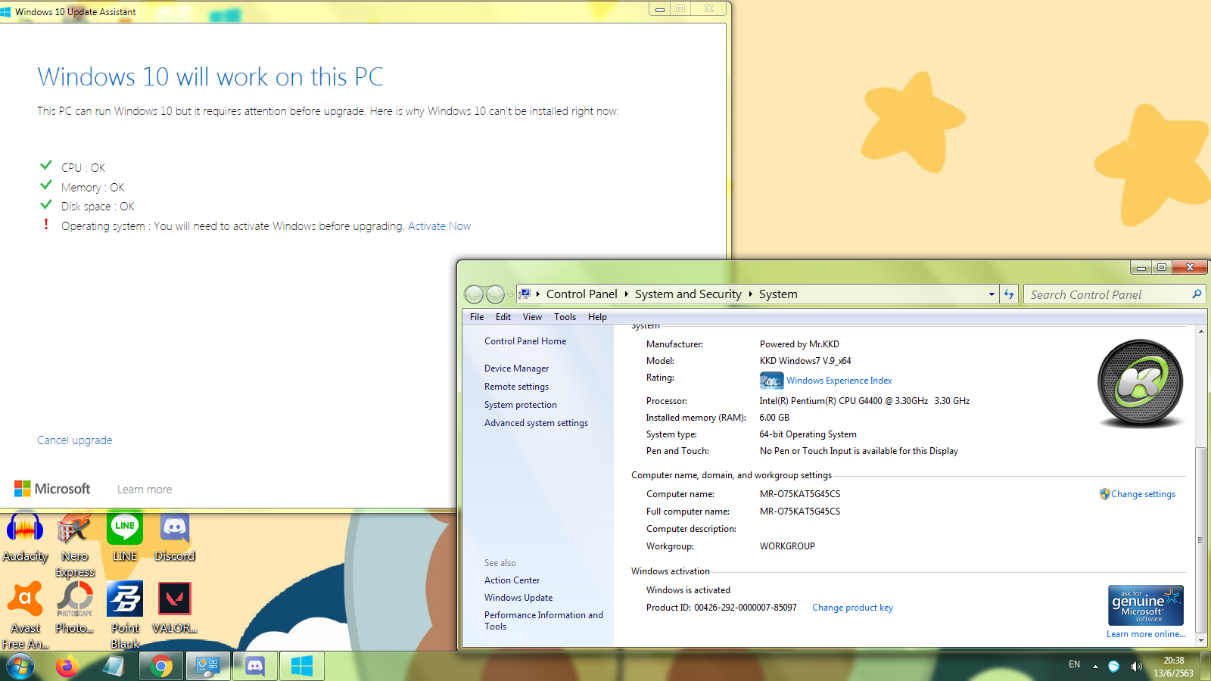
Task: Click Activate Now in Update Assistant
Action: [439, 226]
